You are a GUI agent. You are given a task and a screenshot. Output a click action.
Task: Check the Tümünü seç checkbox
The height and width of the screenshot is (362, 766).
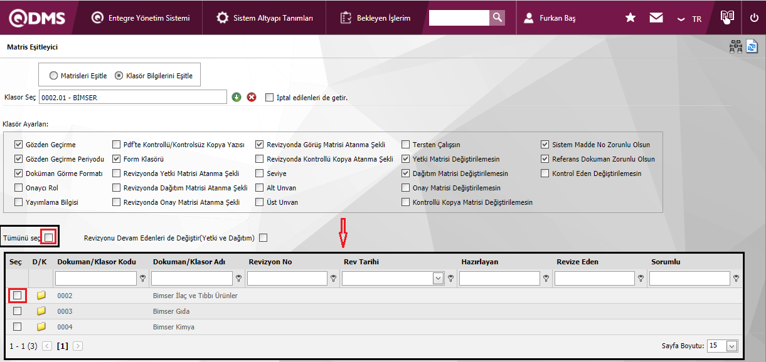click(x=49, y=237)
